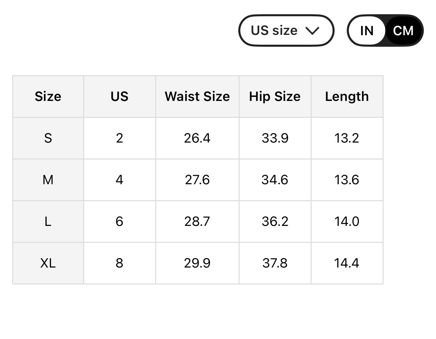Click waist value 26.4 for size S

pyautogui.click(x=197, y=138)
